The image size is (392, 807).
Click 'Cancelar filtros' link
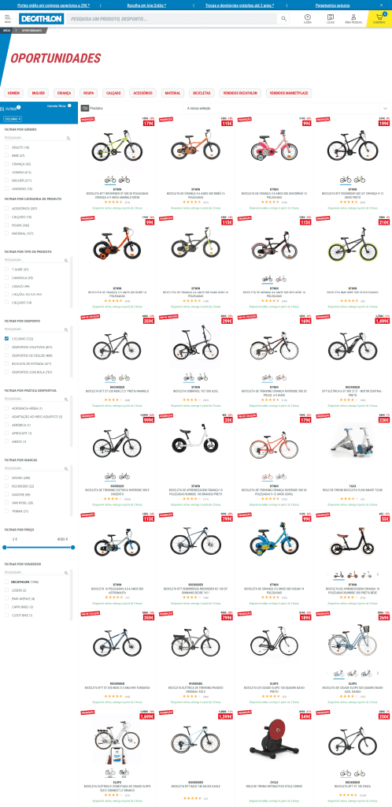[x=56, y=106]
